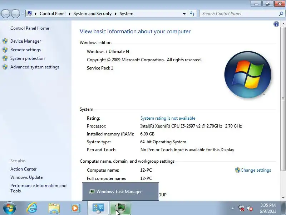This screenshot has width=286, height=215.
Task: Click the No Pen or Touch Input text
Action: (x=187, y=150)
